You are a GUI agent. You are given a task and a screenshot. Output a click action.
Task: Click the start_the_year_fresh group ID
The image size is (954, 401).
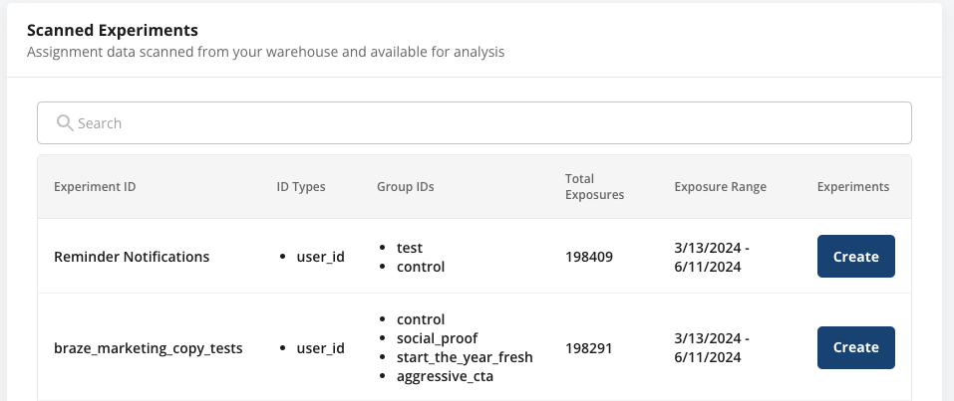tap(465, 358)
